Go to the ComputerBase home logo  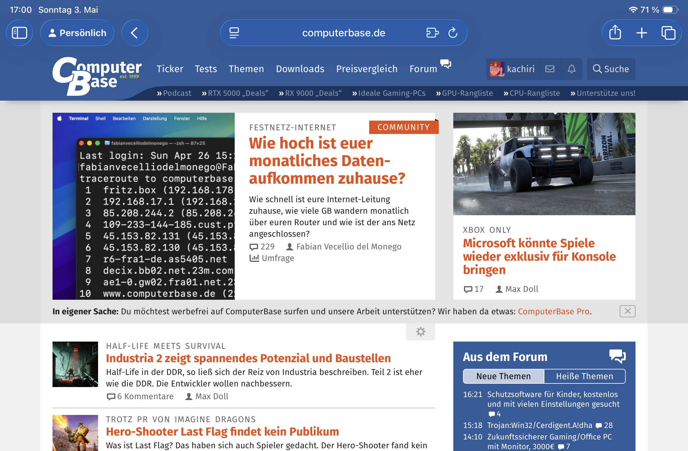(x=97, y=76)
